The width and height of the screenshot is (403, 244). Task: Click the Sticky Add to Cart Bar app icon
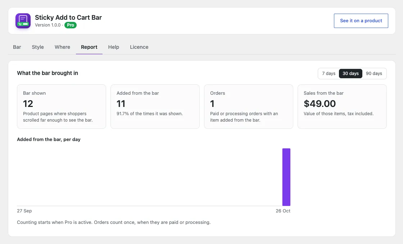(23, 21)
